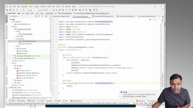Open the Logcat tool window
This screenshot has height=108, width=193.
(41, 101)
